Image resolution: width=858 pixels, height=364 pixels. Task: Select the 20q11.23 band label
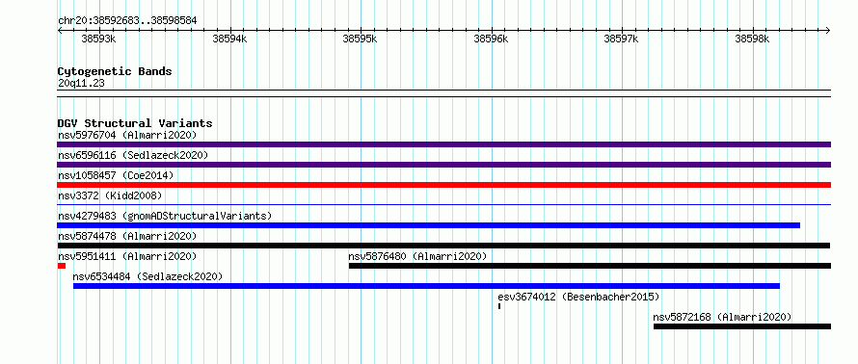pos(81,84)
